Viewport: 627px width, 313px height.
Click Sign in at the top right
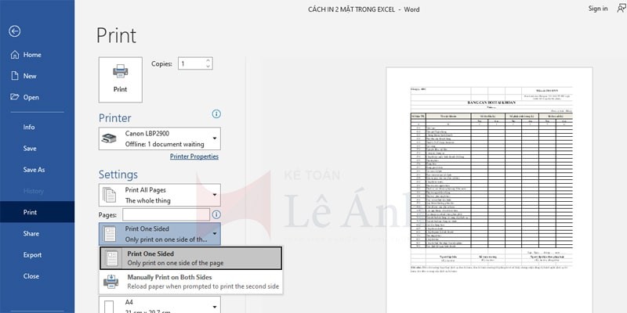pyautogui.click(x=598, y=9)
